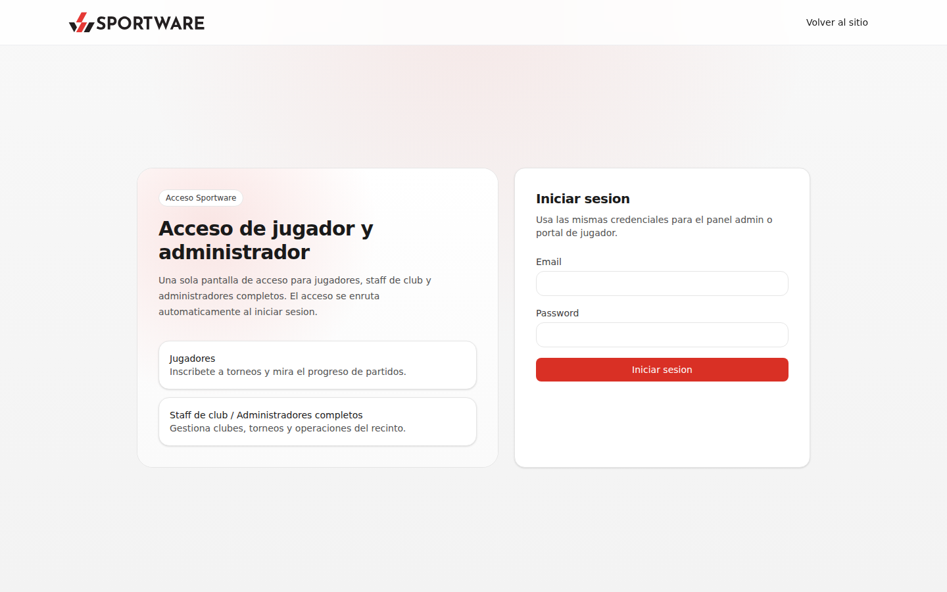Click the Acceso de jugador y administrador heading

coord(266,240)
